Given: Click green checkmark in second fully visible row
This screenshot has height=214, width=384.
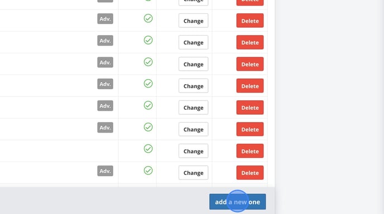Looking at the screenshot, I should [148, 40].
